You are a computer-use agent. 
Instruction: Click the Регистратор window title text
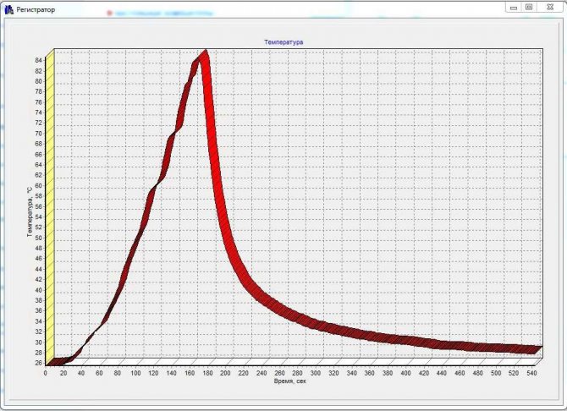[x=36, y=8]
